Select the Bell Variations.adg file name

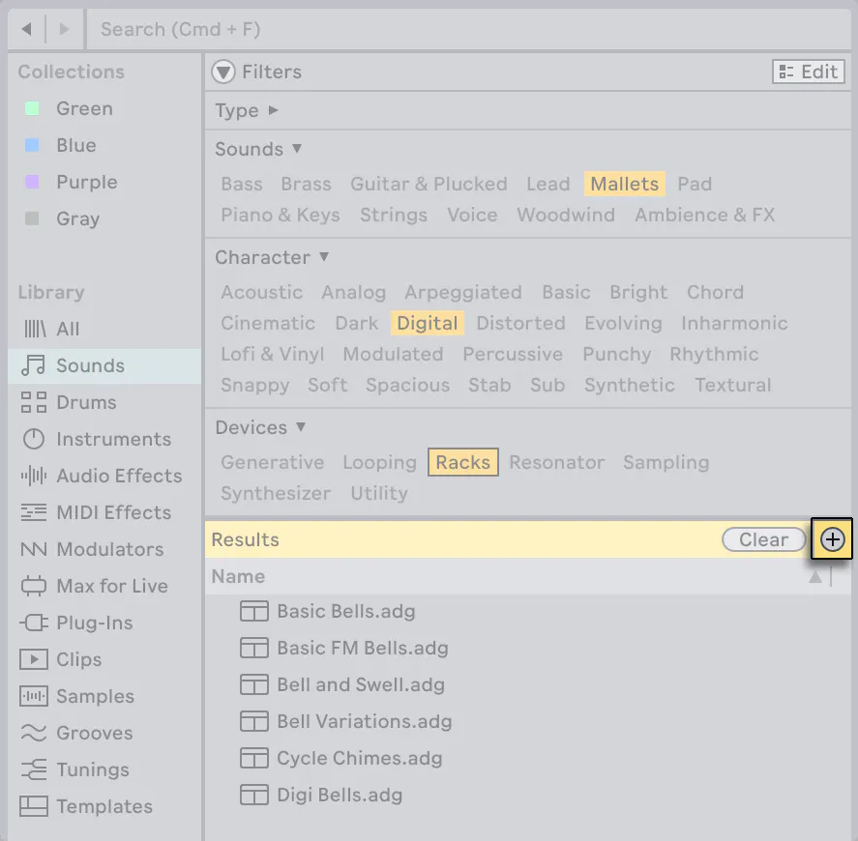tap(365, 721)
